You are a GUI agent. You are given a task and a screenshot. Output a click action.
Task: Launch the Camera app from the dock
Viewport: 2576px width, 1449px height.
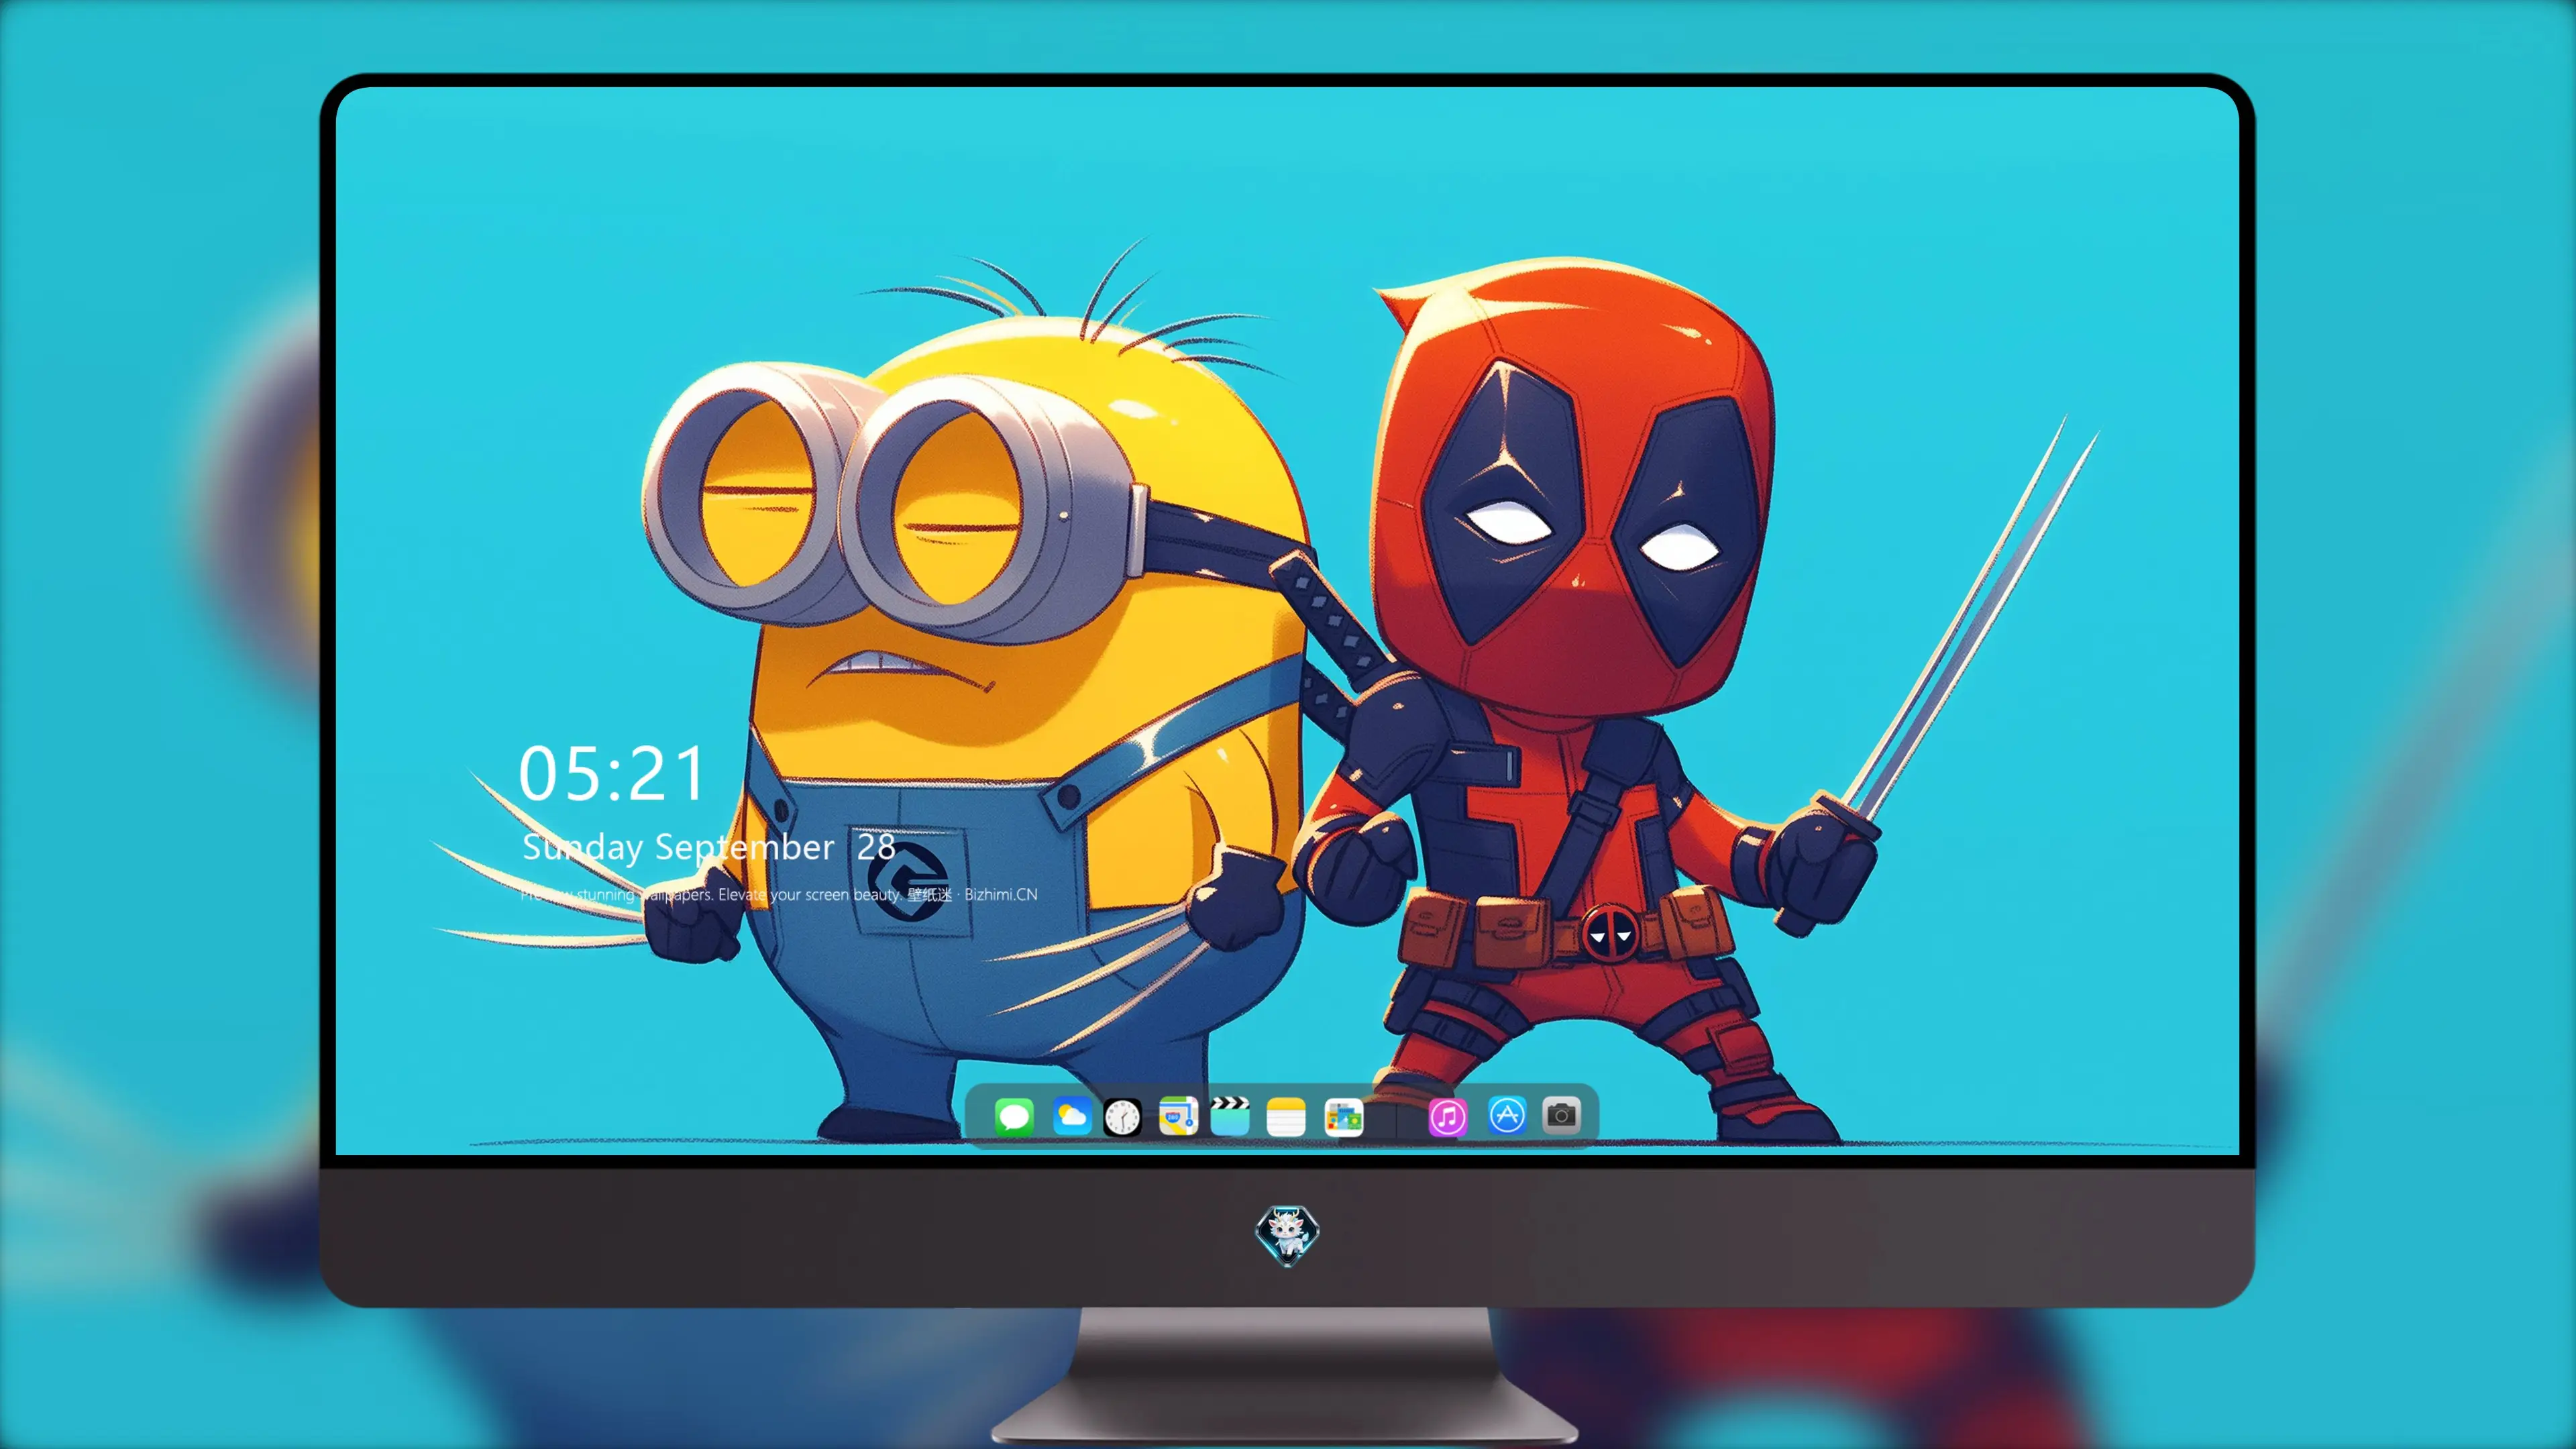pyautogui.click(x=1561, y=1115)
